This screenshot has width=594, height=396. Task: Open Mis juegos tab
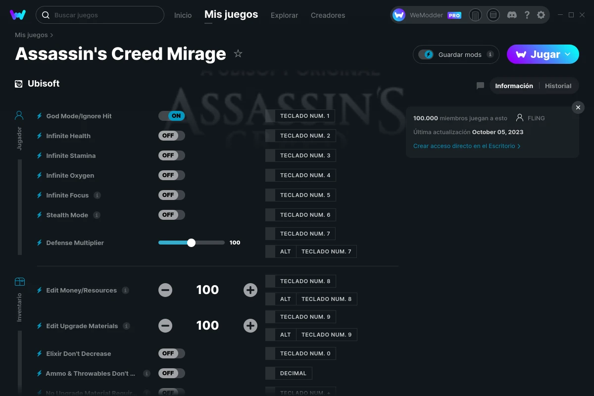click(231, 15)
